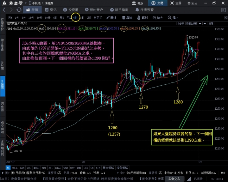Go forward with the right chevron

tap(11, 10)
